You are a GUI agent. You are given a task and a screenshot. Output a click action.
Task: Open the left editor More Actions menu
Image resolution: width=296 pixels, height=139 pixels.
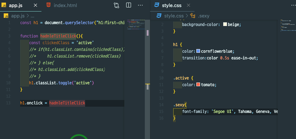(x=140, y=5)
